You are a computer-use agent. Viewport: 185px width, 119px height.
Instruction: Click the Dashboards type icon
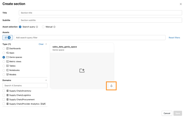pos(7,48)
